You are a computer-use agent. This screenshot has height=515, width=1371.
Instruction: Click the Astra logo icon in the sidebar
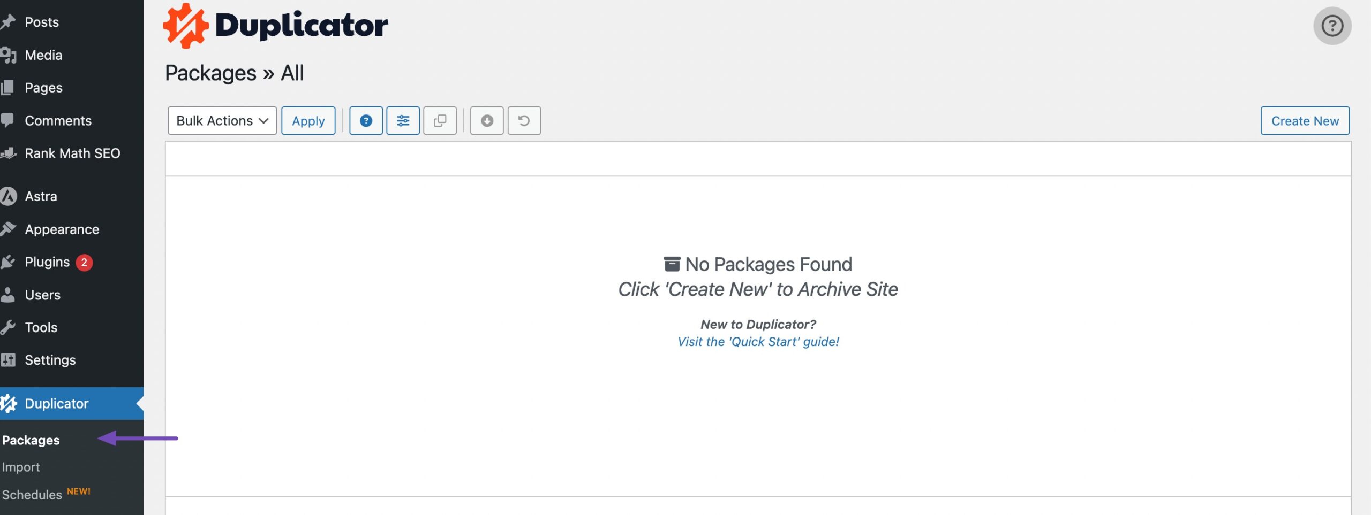8,196
